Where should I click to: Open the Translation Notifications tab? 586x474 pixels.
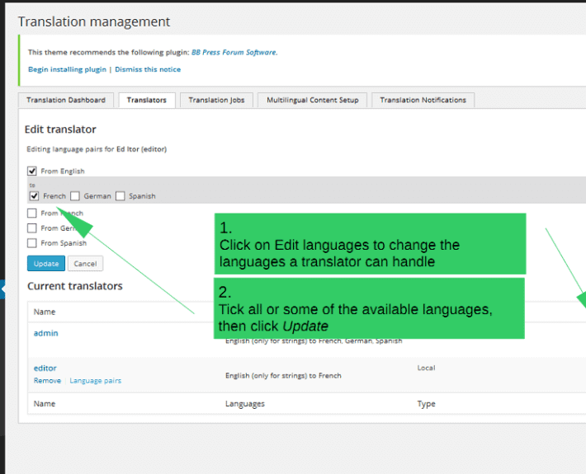(x=423, y=100)
